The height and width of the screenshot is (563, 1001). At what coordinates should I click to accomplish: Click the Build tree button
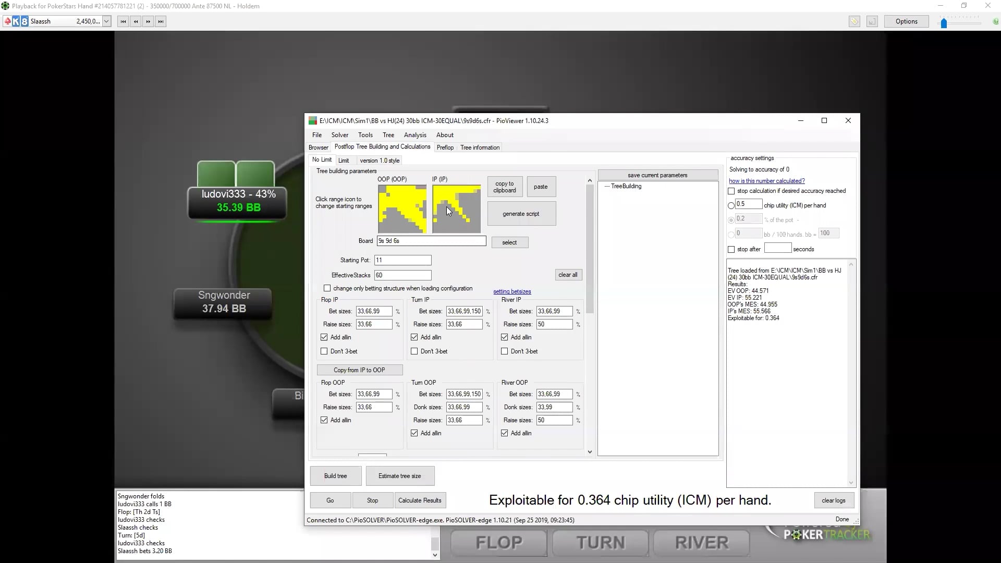click(335, 476)
